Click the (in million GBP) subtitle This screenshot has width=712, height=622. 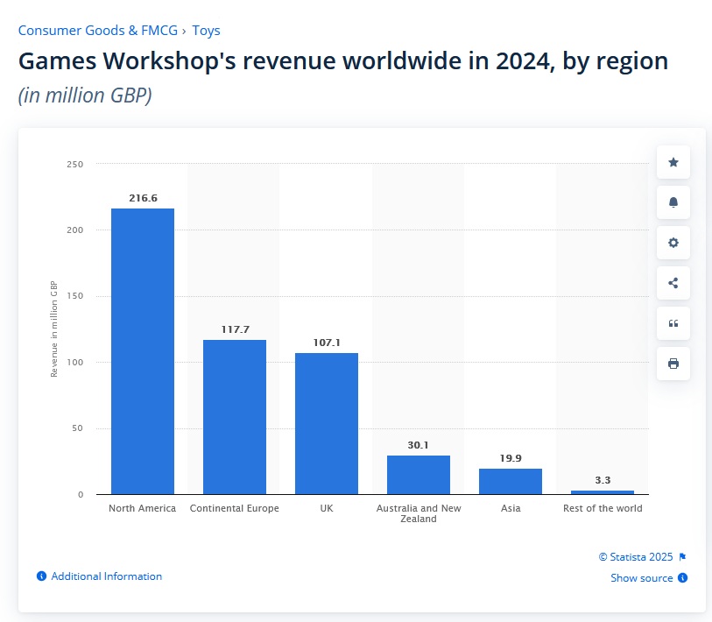click(85, 95)
